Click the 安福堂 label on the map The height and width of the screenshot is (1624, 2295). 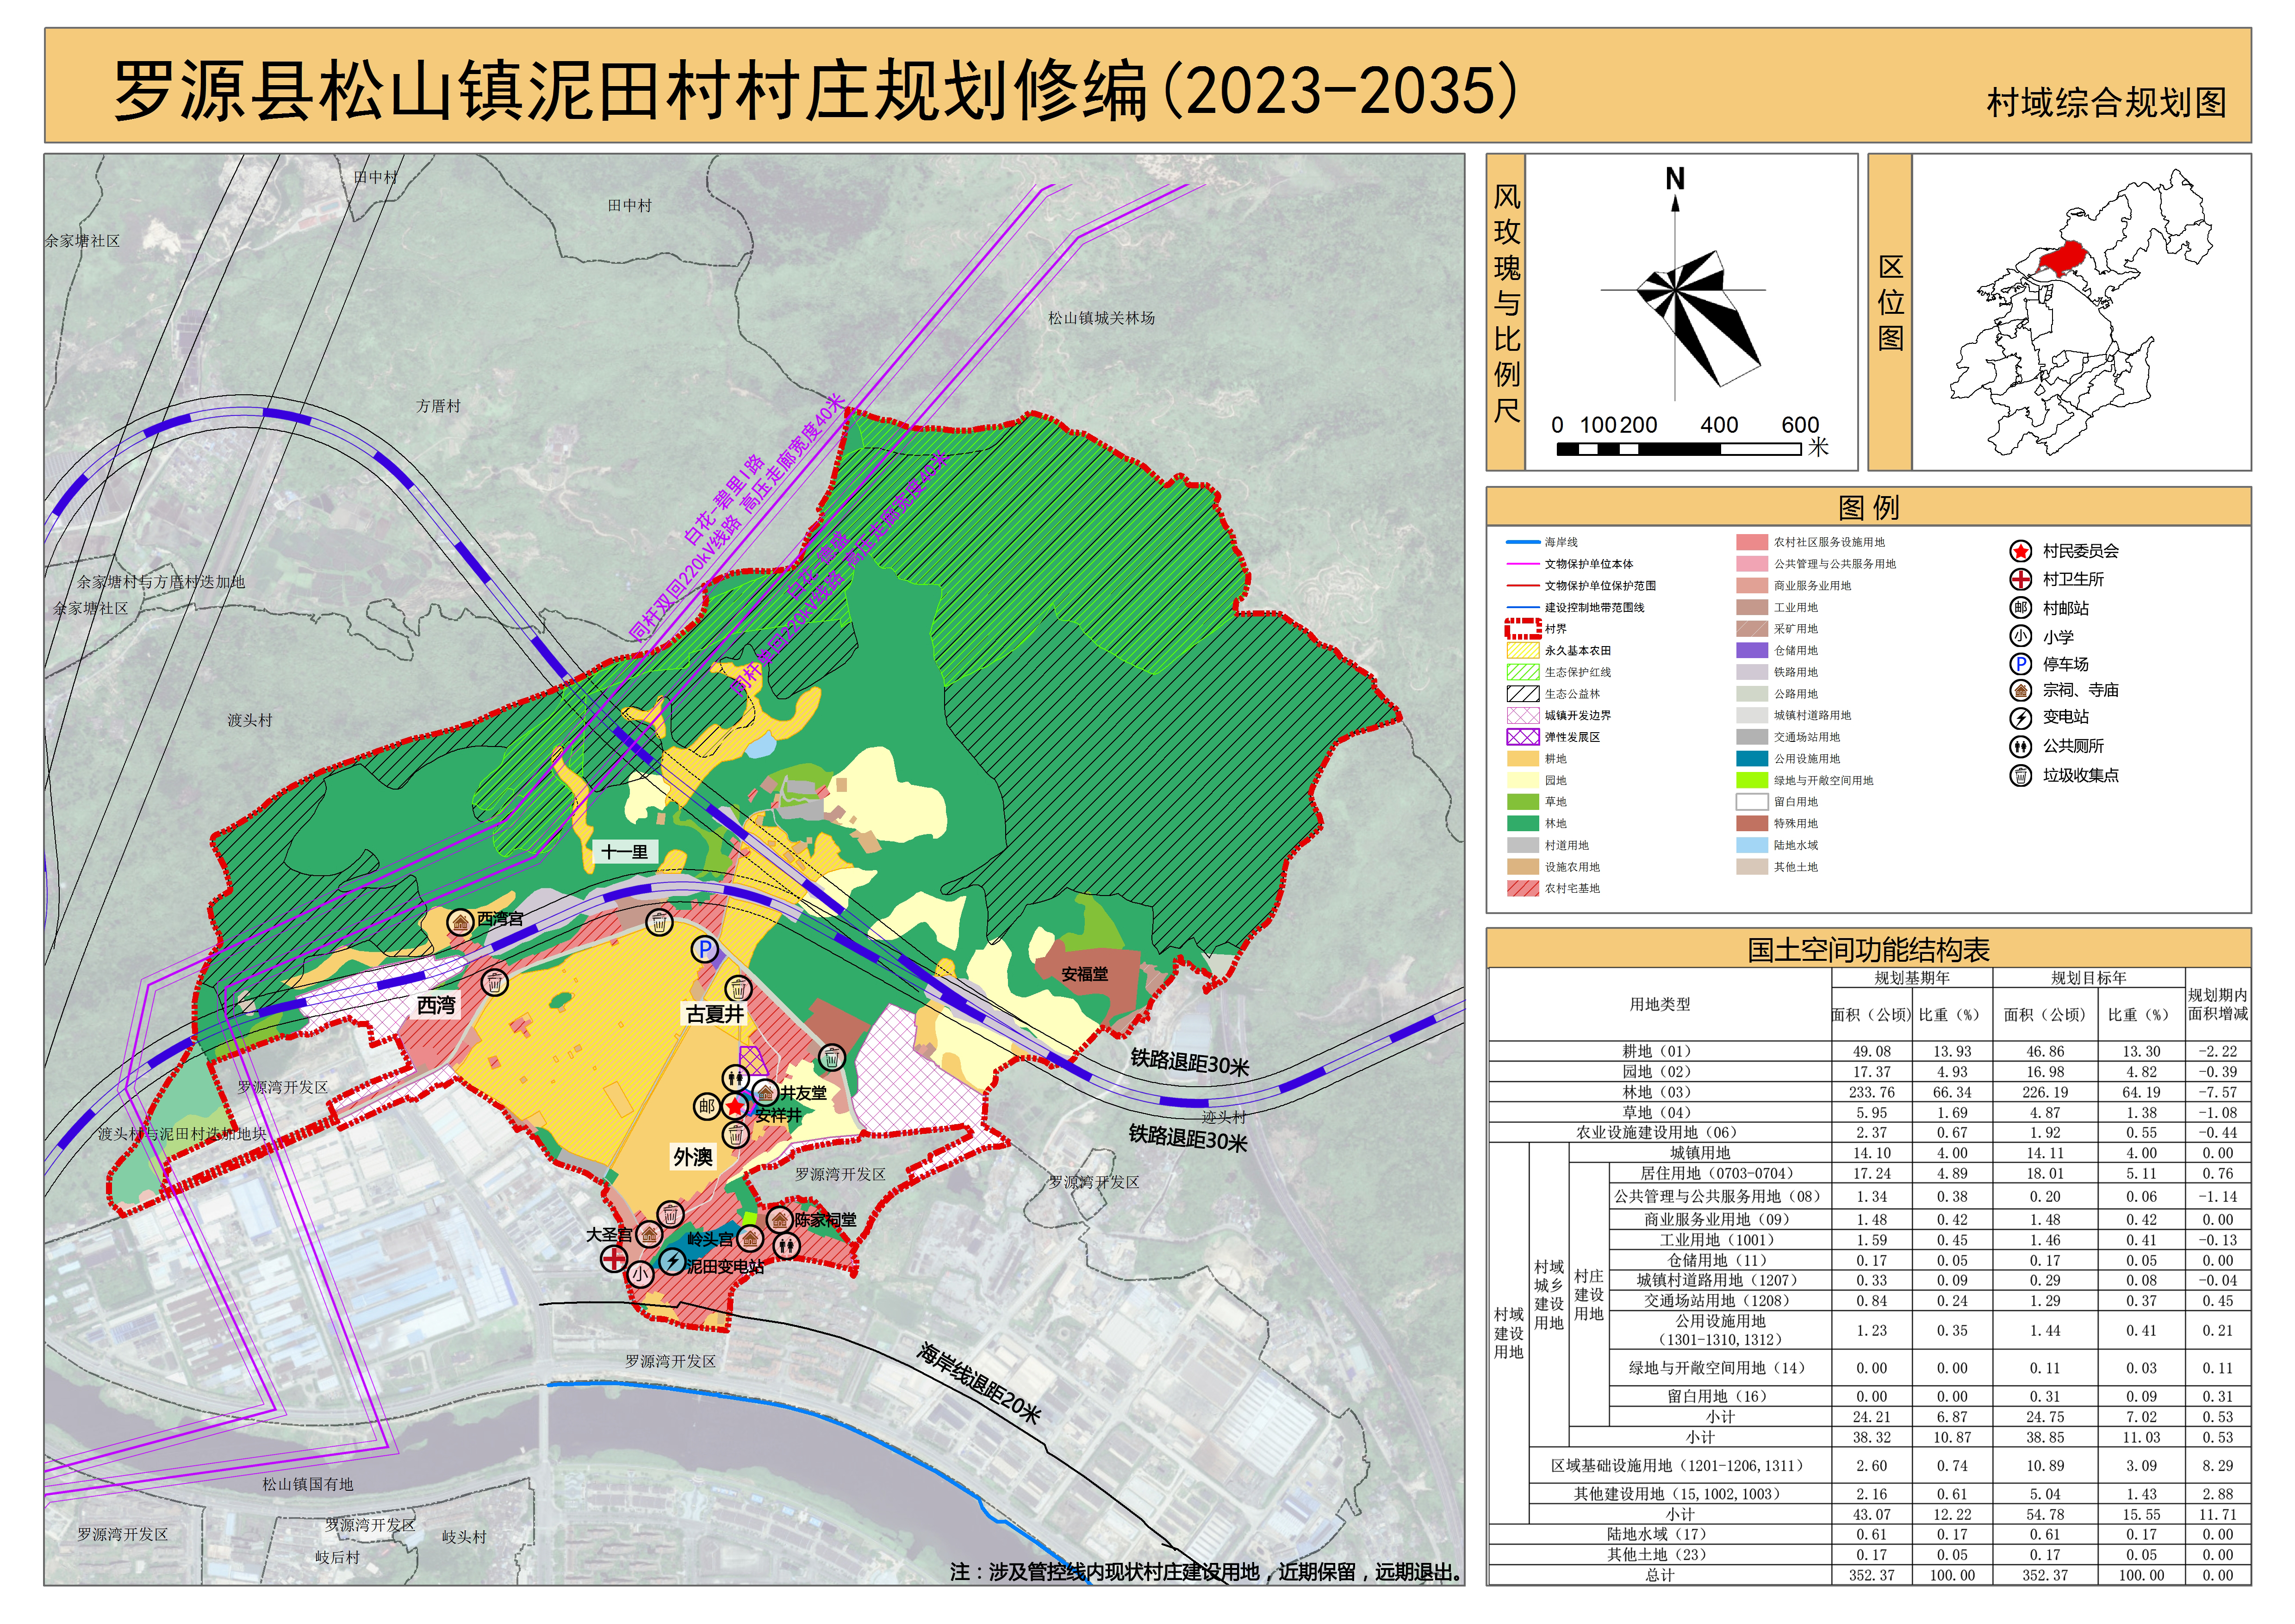1084,974
